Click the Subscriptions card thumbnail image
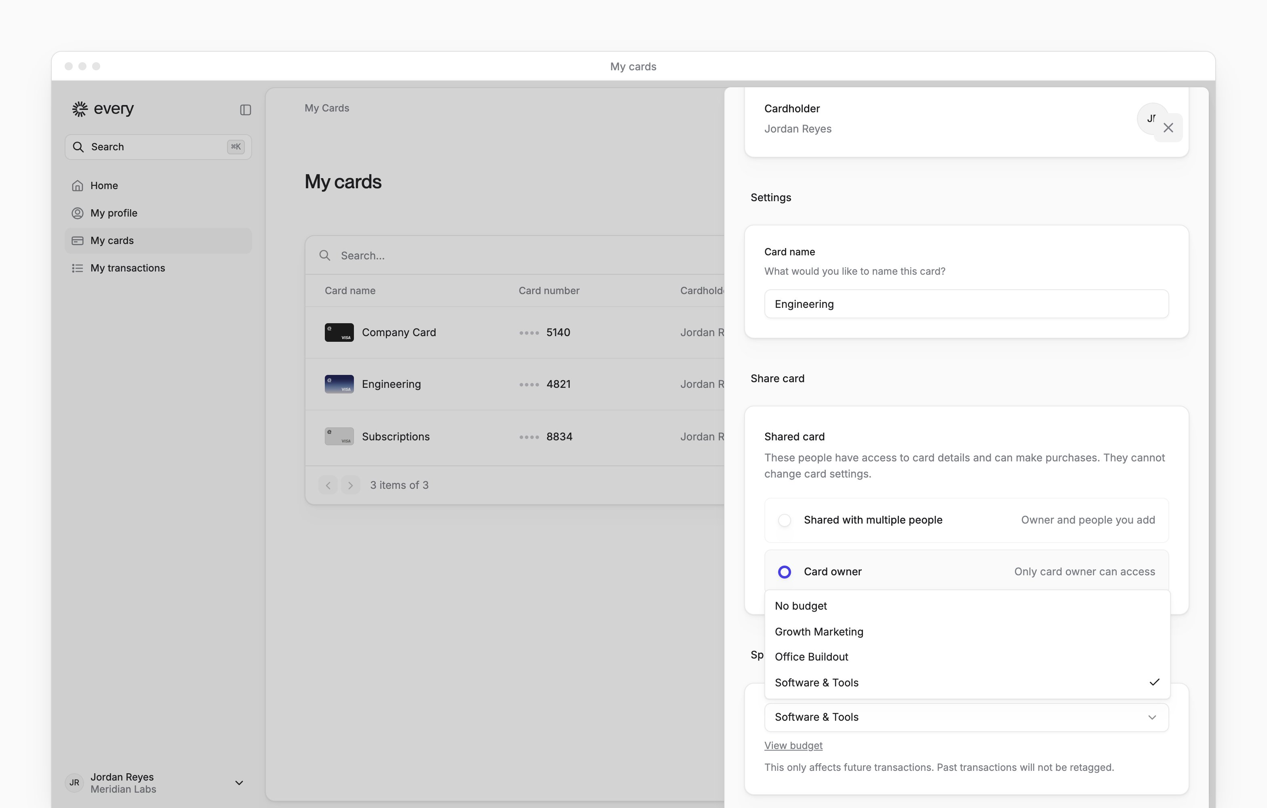The image size is (1267, 808). pyautogui.click(x=339, y=436)
